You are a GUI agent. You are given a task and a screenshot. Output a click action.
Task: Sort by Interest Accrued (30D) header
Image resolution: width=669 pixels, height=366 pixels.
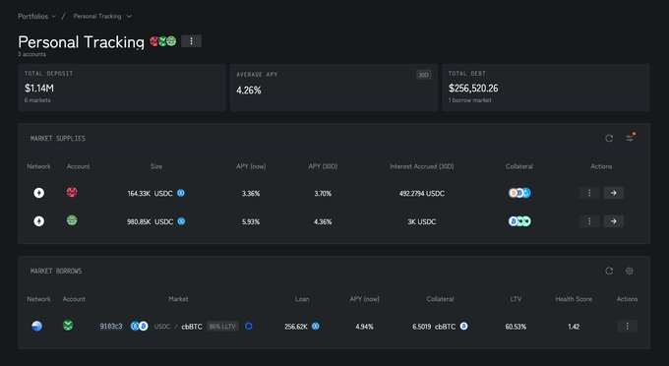(421, 166)
